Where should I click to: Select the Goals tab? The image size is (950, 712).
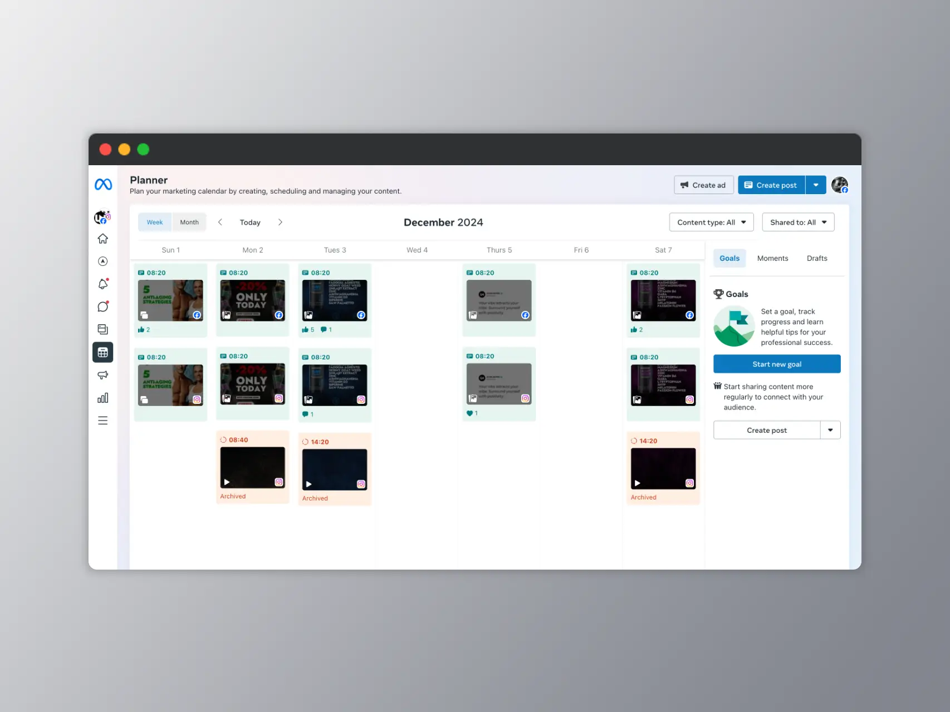[729, 258]
